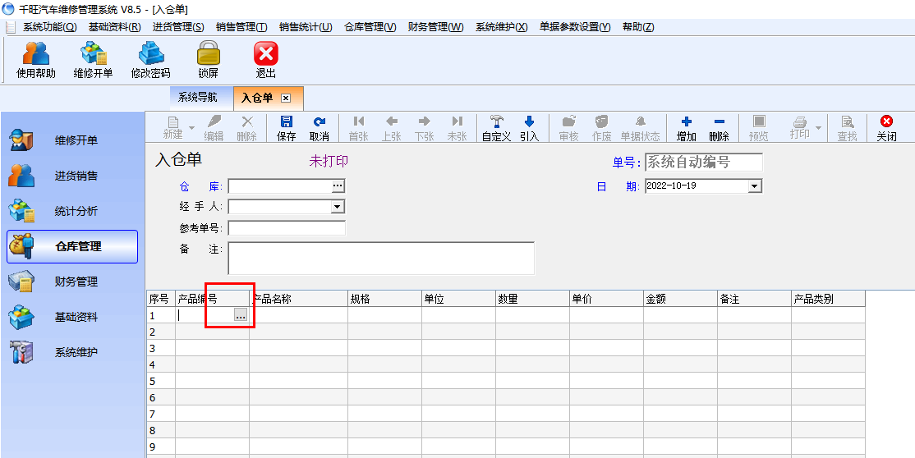Screen dimensions: 915x458
Task: Open the 单据参数设置(Y) menu
Action: pos(575,27)
